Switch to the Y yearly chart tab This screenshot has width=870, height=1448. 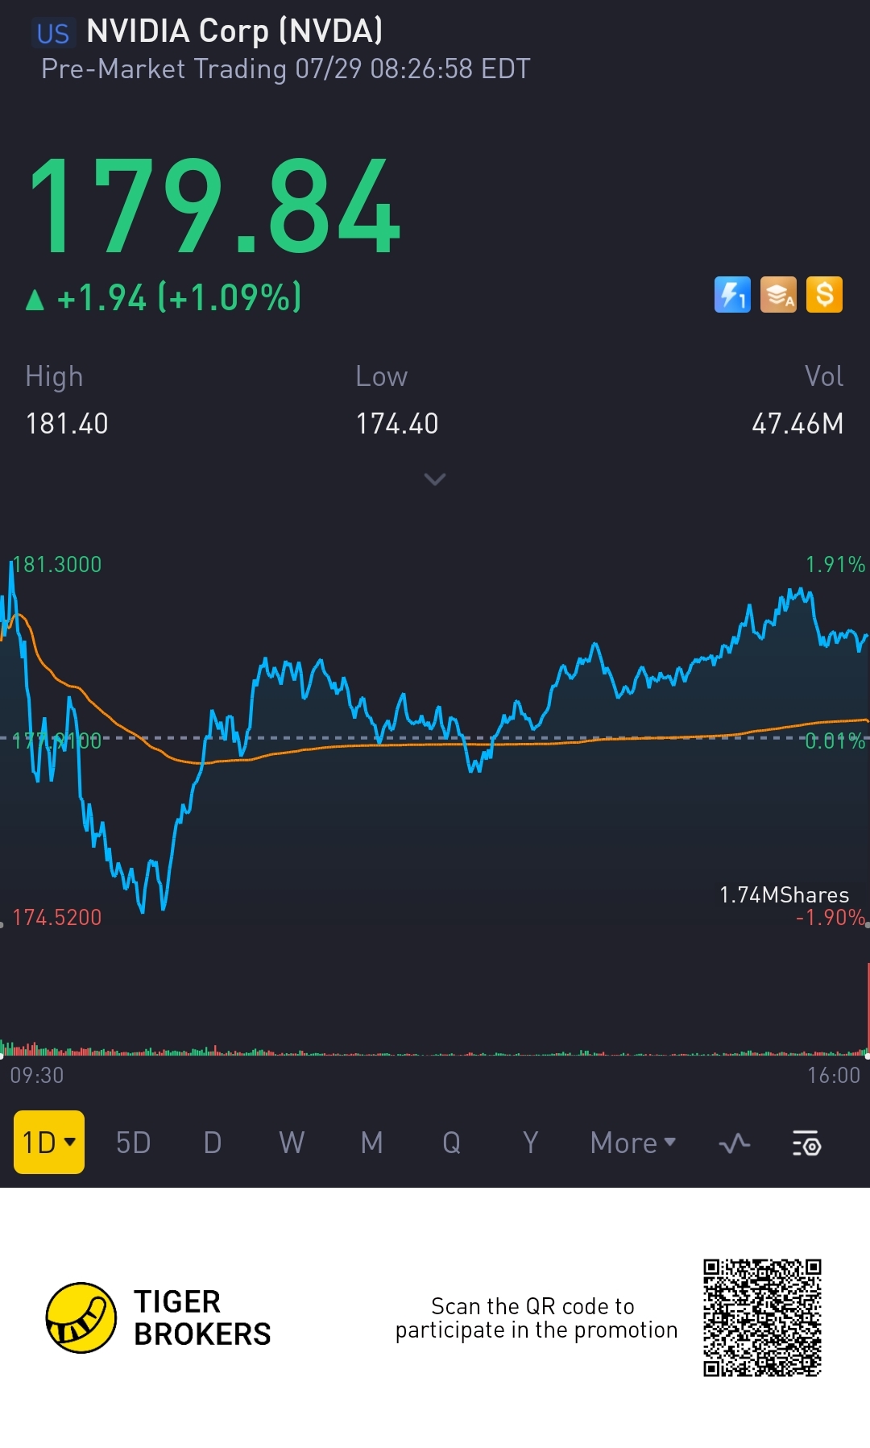point(530,1143)
